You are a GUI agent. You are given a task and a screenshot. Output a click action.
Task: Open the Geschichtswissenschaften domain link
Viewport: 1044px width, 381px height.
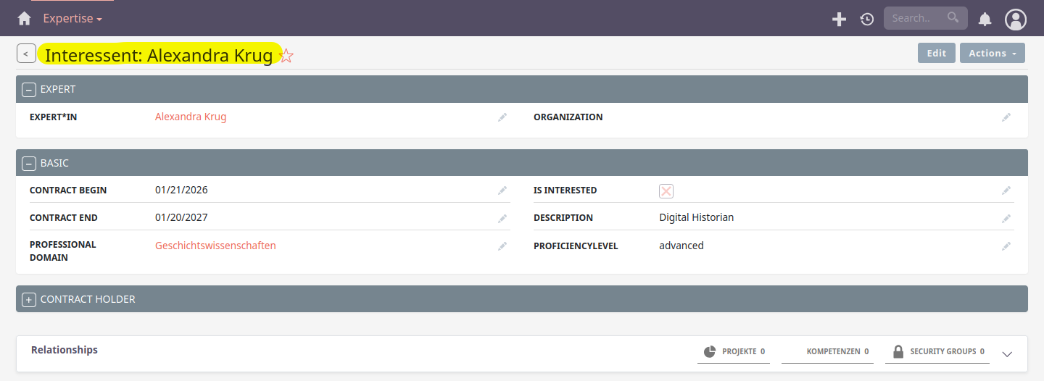[215, 246]
